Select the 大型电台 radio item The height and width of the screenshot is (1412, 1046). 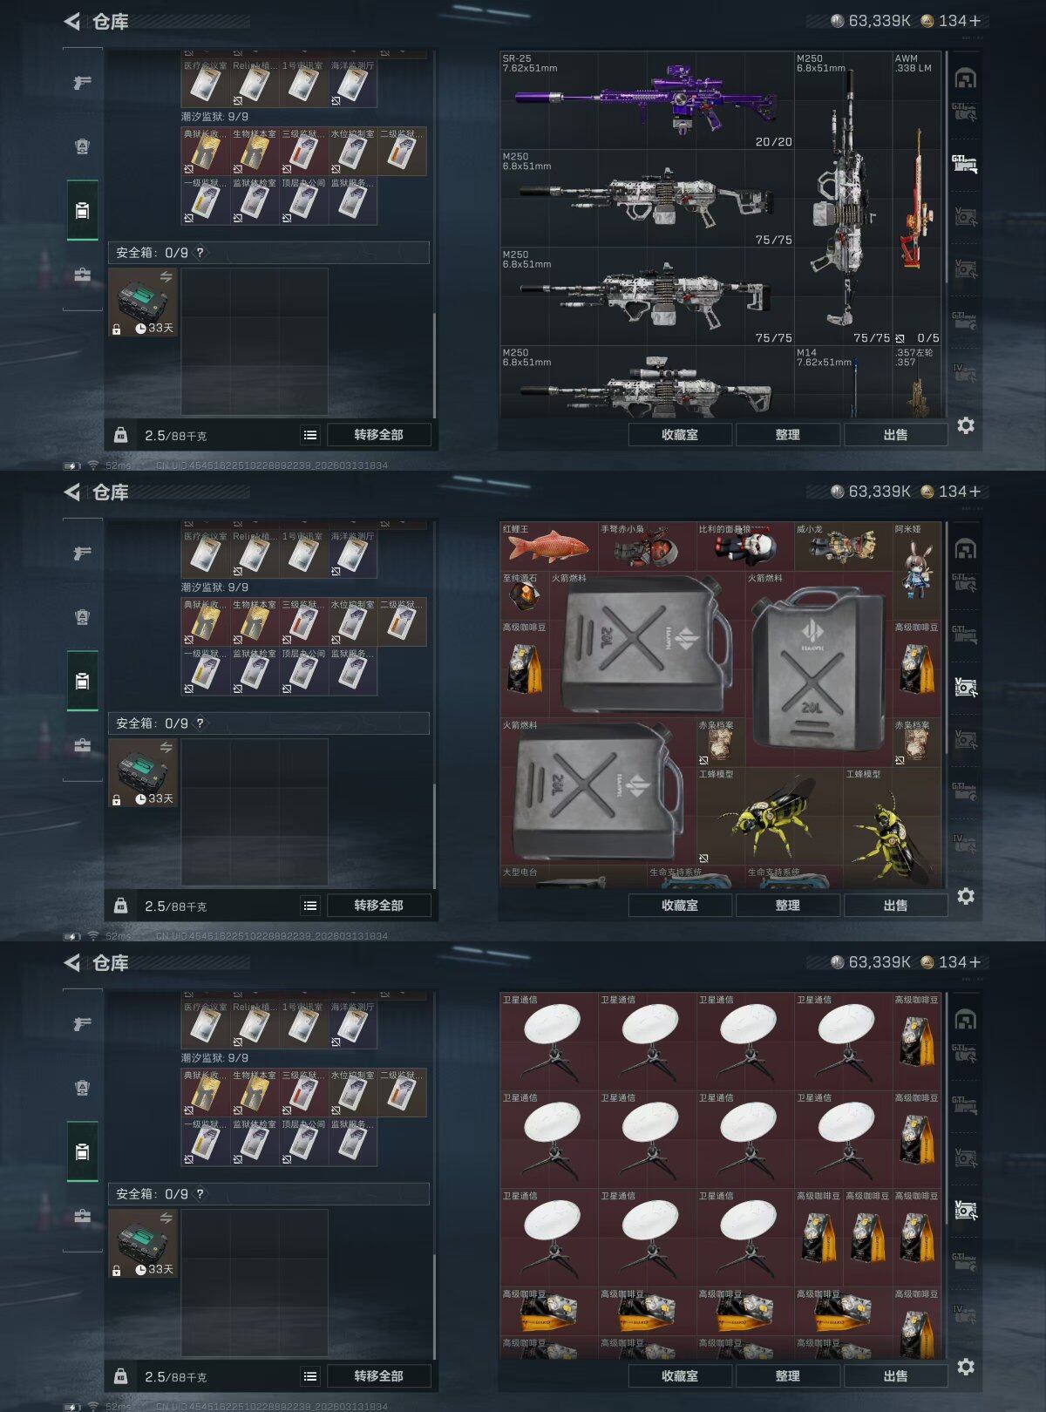(x=573, y=877)
